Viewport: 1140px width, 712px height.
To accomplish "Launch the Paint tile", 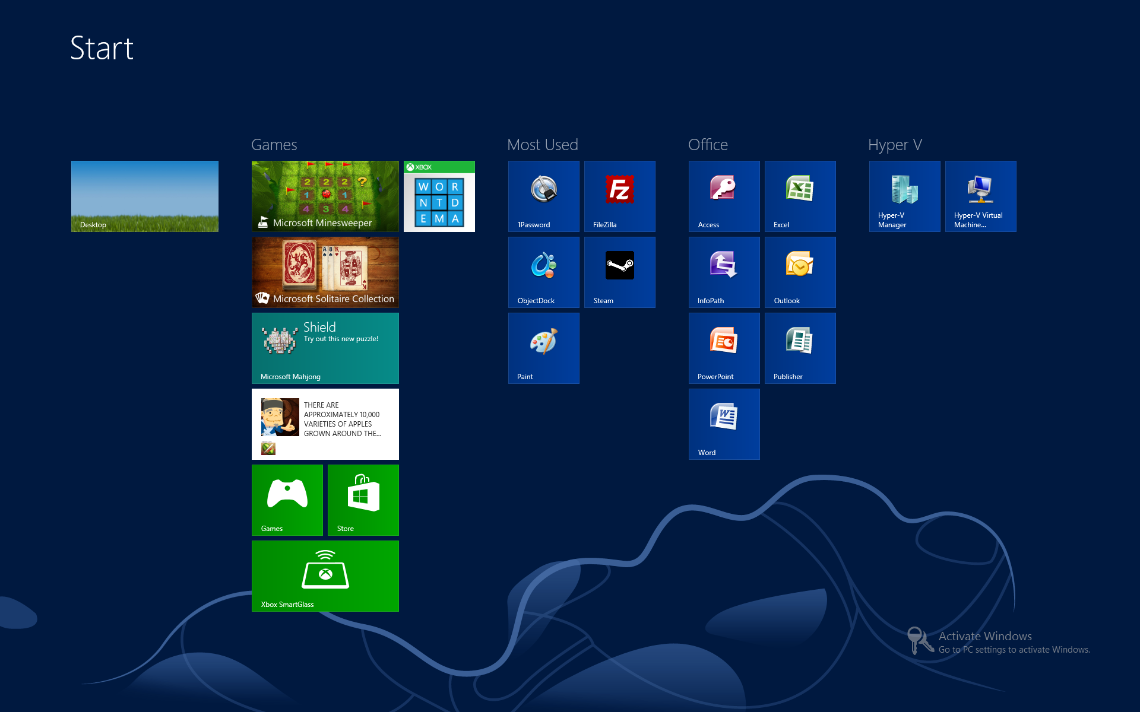I will (x=544, y=348).
